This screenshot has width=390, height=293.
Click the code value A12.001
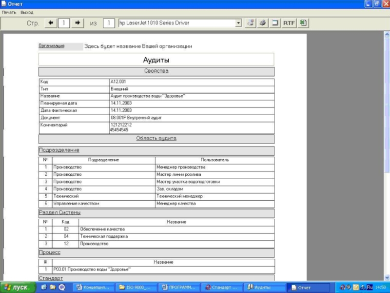[x=118, y=82]
